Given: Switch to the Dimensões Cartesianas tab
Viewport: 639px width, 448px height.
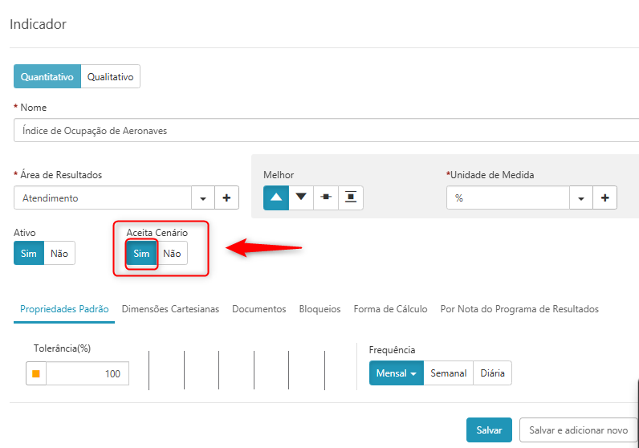Looking at the screenshot, I should [169, 309].
